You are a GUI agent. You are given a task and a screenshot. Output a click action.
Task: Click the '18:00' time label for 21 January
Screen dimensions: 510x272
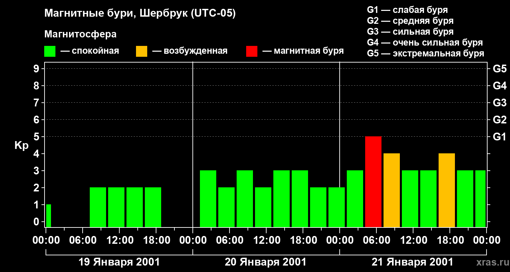pos(450,240)
